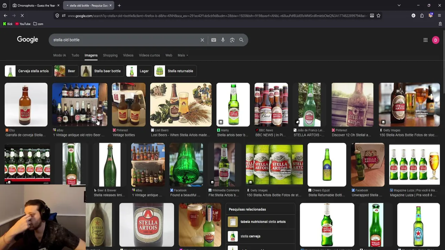The image size is (445, 250).
Task: Open the shield tracking protection icon
Action: pos(57,16)
